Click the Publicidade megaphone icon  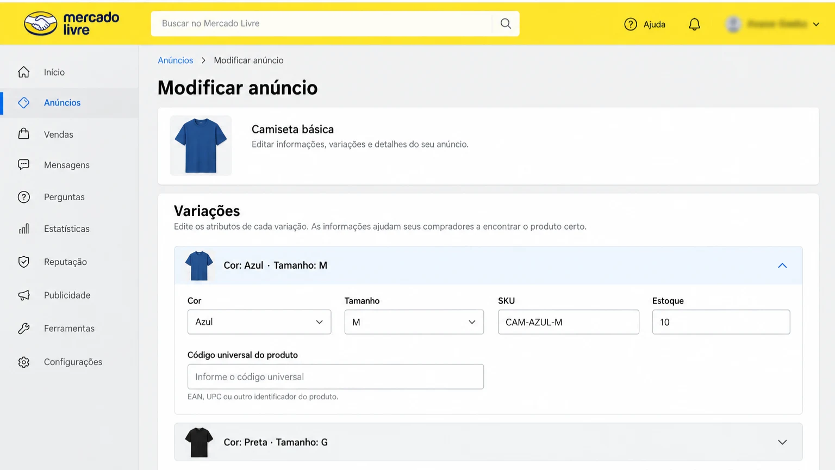coord(24,295)
